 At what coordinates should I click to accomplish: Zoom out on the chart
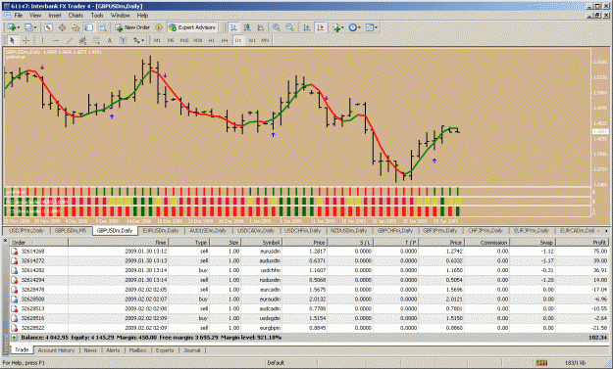tap(289, 27)
